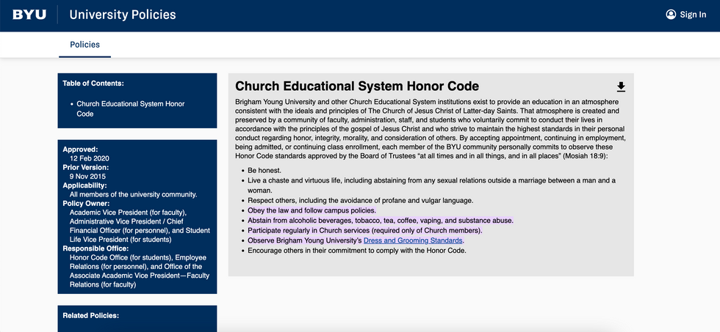
Task: Download the Honor Code policy via the download icon
Action: tap(621, 86)
